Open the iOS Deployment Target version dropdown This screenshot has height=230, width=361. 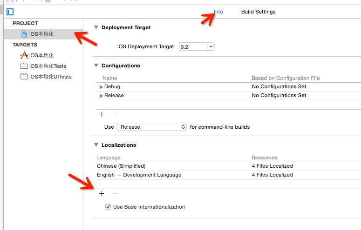coord(211,46)
